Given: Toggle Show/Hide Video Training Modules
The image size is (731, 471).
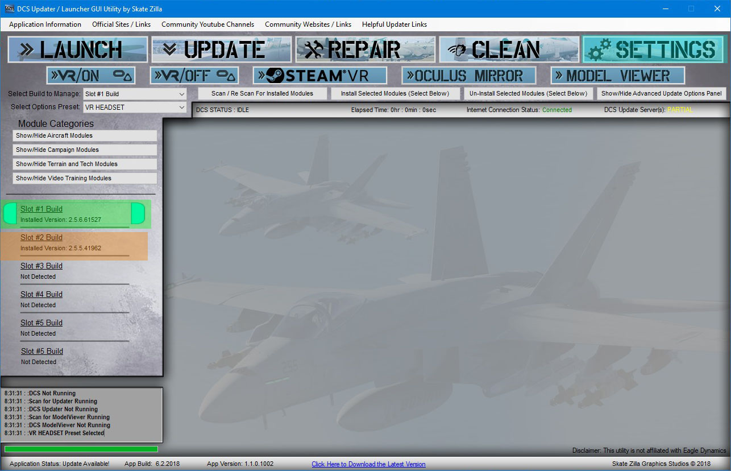Looking at the screenshot, I should click(85, 178).
